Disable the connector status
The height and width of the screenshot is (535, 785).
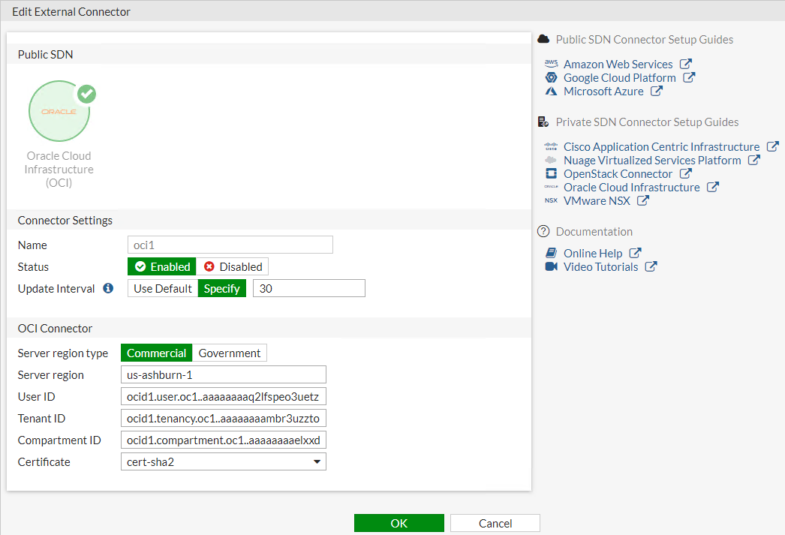(x=233, y=266)
